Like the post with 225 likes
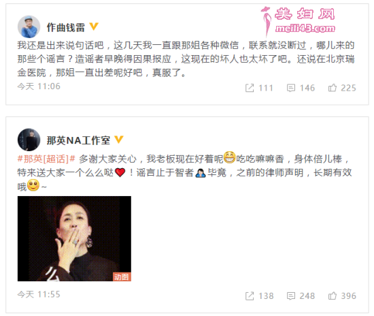This screenshot has height=316, width=374. 342,88
